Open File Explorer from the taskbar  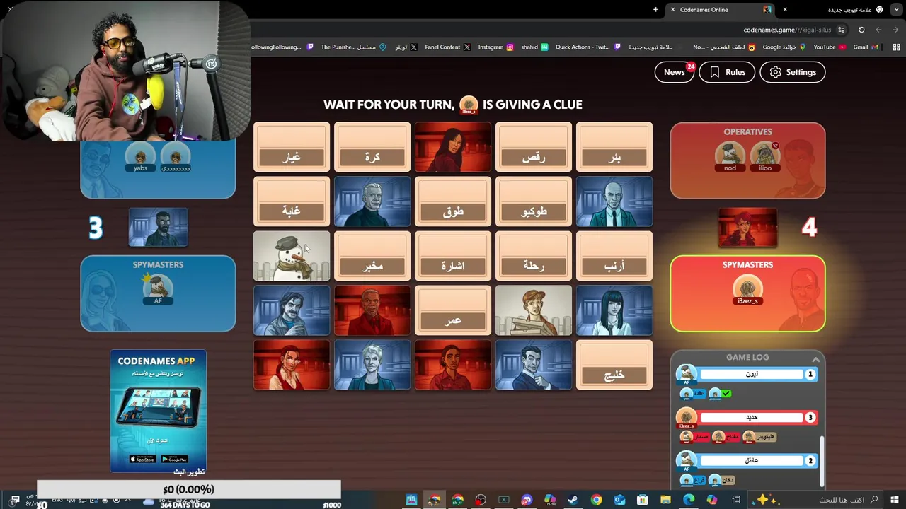[x=665, y=500]
